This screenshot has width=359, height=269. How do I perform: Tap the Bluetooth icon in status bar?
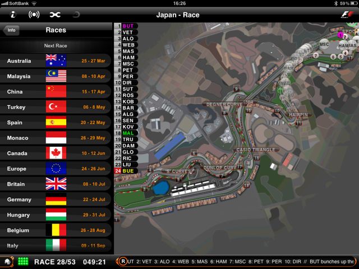coord(336,3)
